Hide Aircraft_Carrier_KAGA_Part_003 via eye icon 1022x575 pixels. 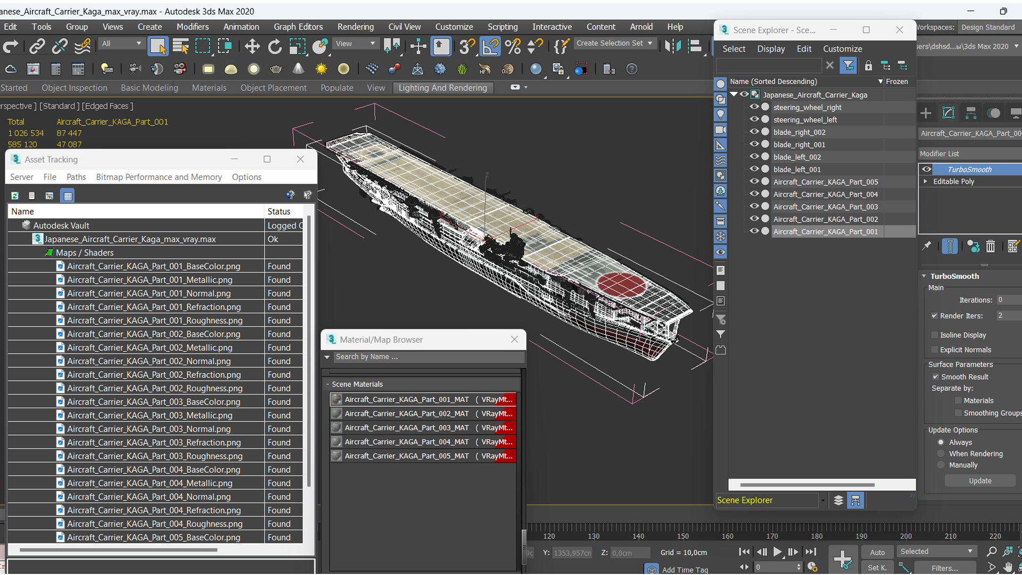pos(754,207)
